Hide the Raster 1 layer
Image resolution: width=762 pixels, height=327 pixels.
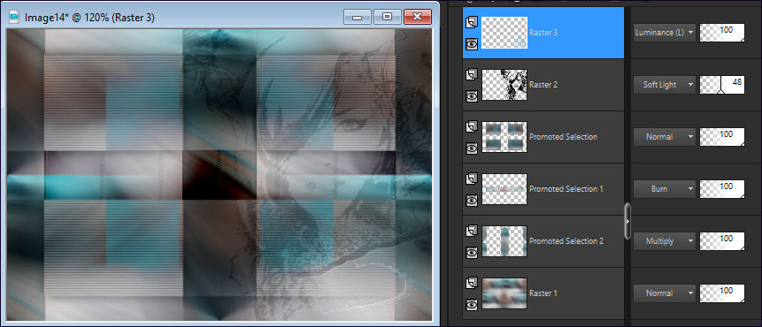(x=472, y=305)
